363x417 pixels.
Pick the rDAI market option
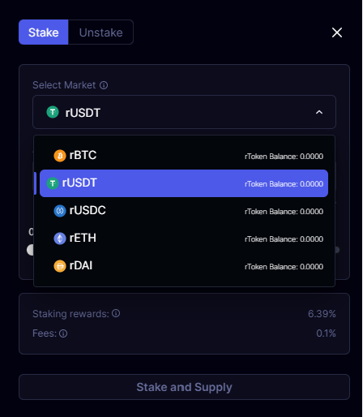184,266
